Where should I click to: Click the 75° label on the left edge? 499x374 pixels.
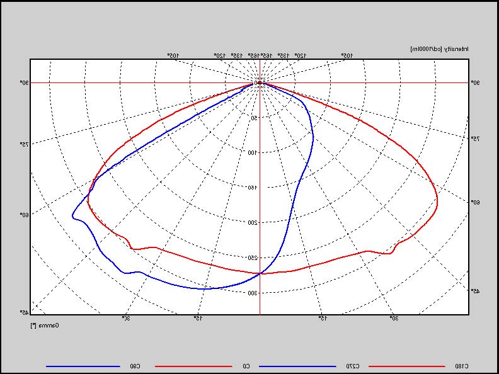25,144
